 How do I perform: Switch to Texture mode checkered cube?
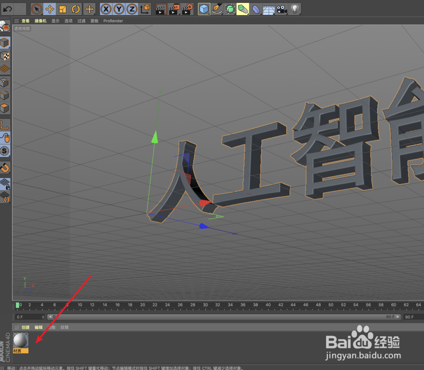coord(5,56)
